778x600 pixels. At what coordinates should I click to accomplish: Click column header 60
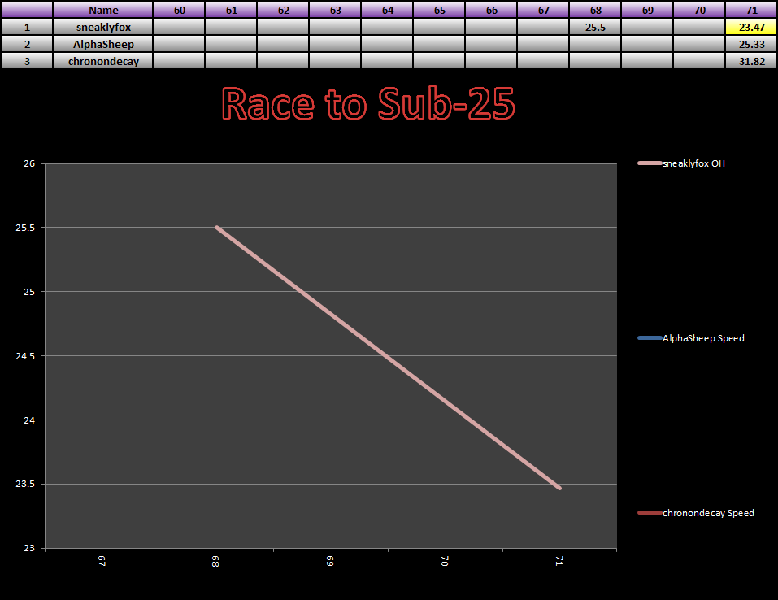click(179, 10)
